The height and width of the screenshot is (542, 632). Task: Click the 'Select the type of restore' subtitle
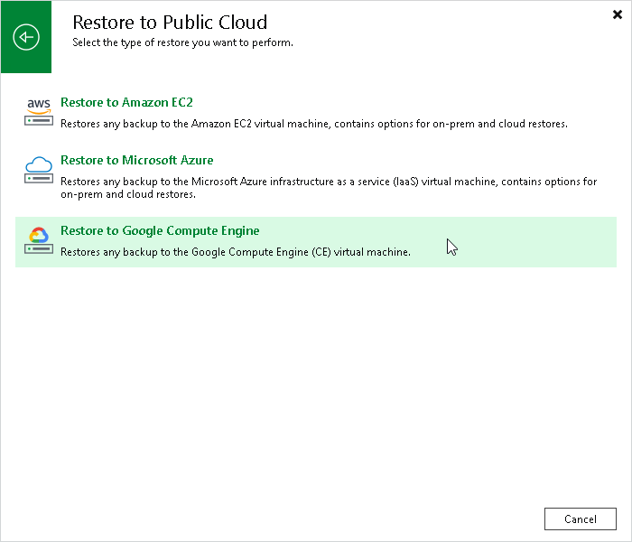(182, 42)
